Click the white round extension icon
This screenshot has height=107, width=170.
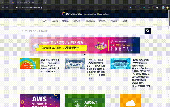pyautogui.click(x=157, y=8)
